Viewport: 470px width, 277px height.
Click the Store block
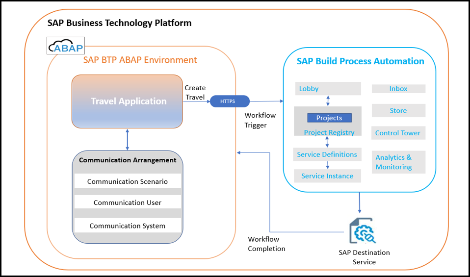click(398, 110)
